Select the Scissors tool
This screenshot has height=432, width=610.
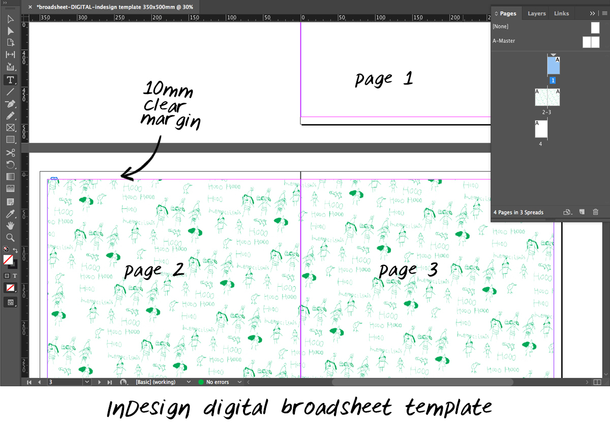click(10, 152)
